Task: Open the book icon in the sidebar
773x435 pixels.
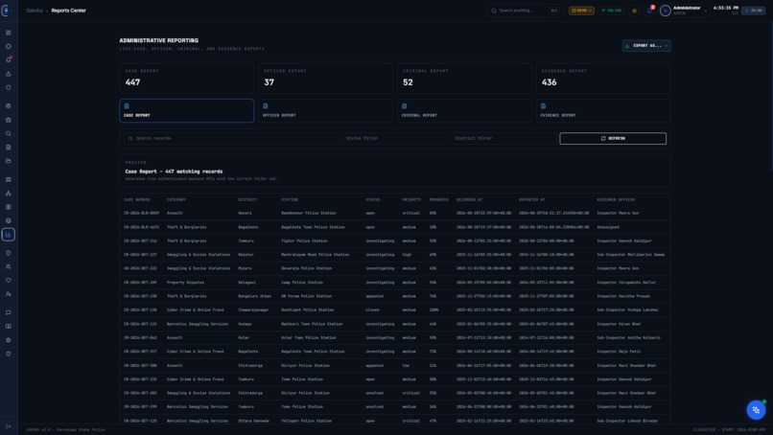Action: (x=9, y=326)
